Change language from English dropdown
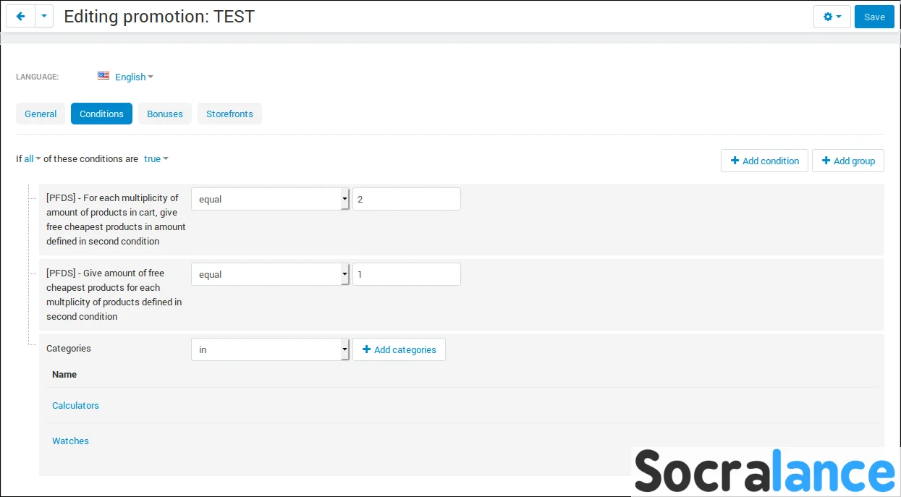This screenshot has height=497, width=901. pyautogui.click(x=134, y=77)
